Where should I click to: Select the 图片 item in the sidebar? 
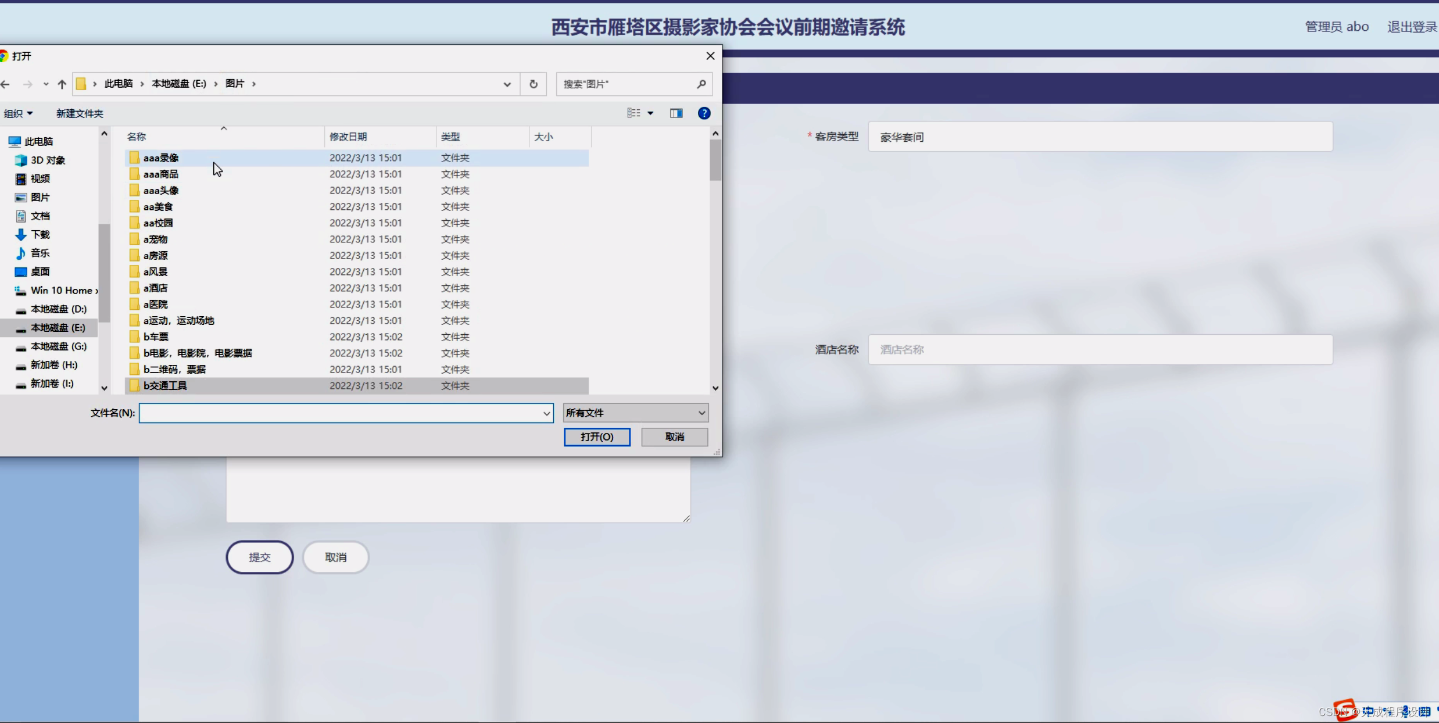point(40,197)
